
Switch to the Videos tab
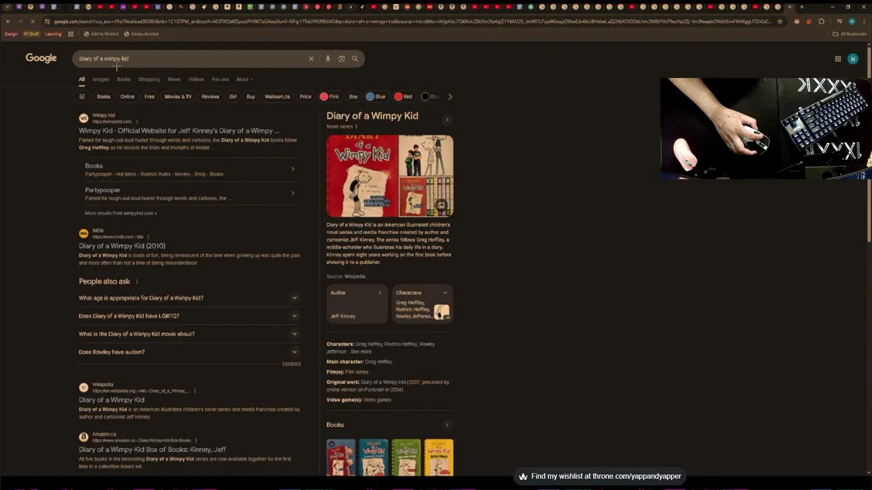196,79
